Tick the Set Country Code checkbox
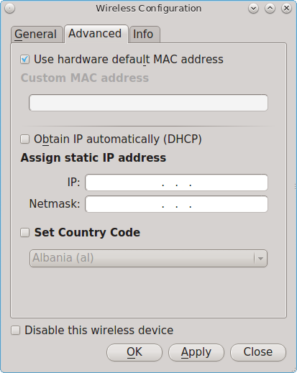 [x=25, y=233]
